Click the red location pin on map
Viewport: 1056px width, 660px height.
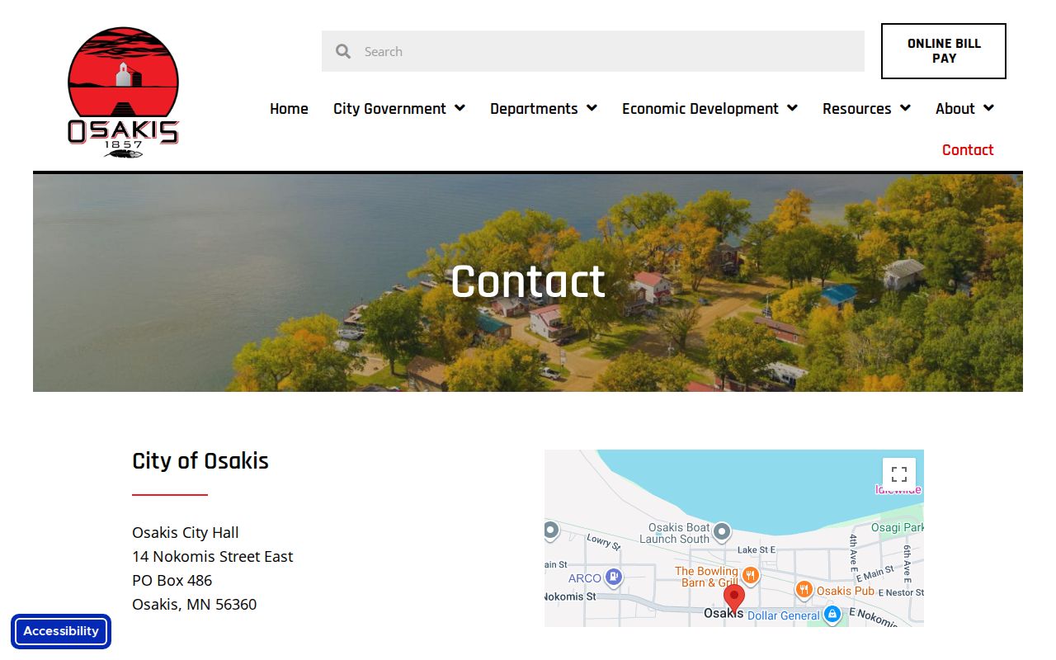[733, 598]
